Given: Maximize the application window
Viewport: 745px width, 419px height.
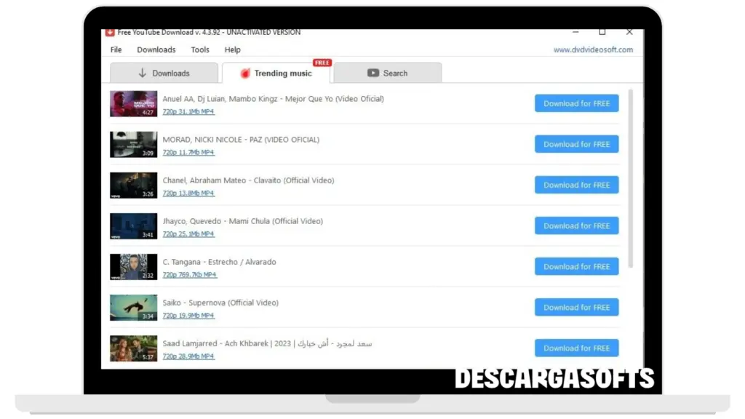Looking at the screenshot, I should point(602,32).
